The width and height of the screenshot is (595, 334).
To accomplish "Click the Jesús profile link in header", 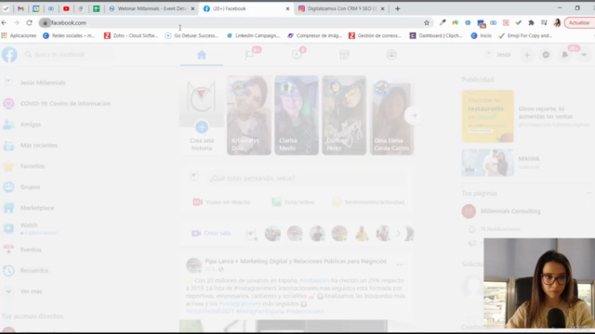I will [499, 55].
